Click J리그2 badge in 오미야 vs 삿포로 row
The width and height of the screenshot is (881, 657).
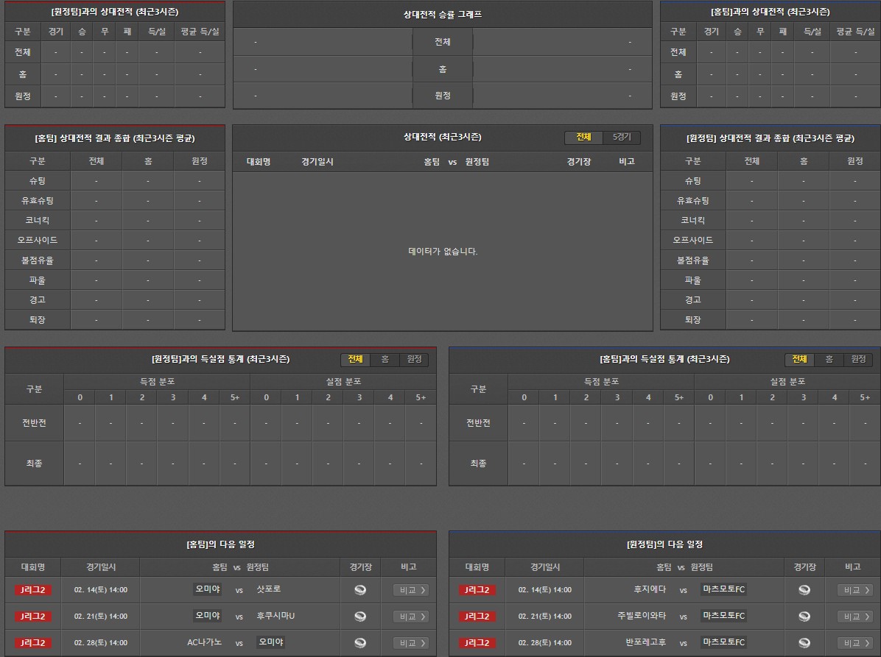click(33, 590)
